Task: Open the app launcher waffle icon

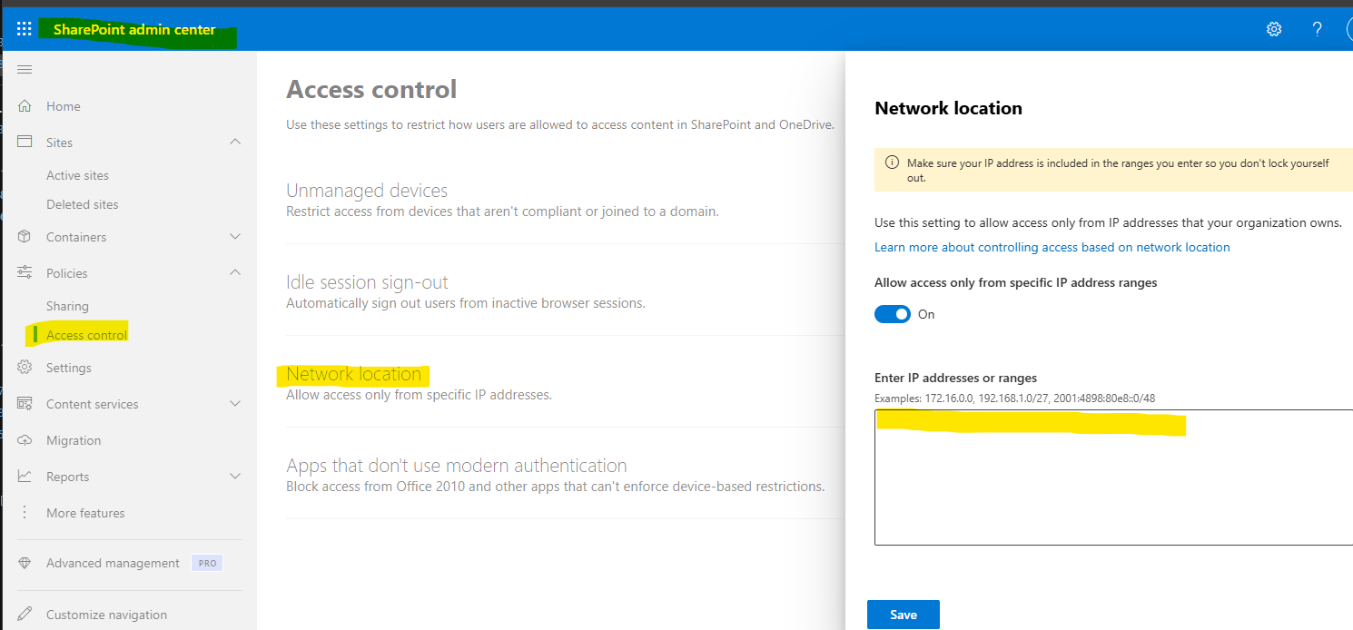Action: [25, 29]
